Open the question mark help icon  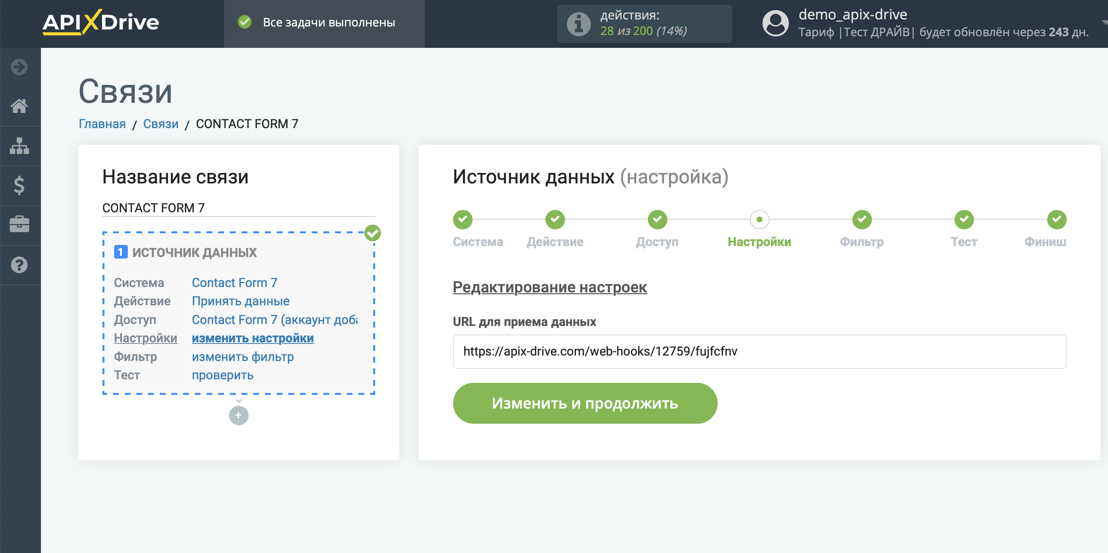pyautogui.click(x=19, y=265)
